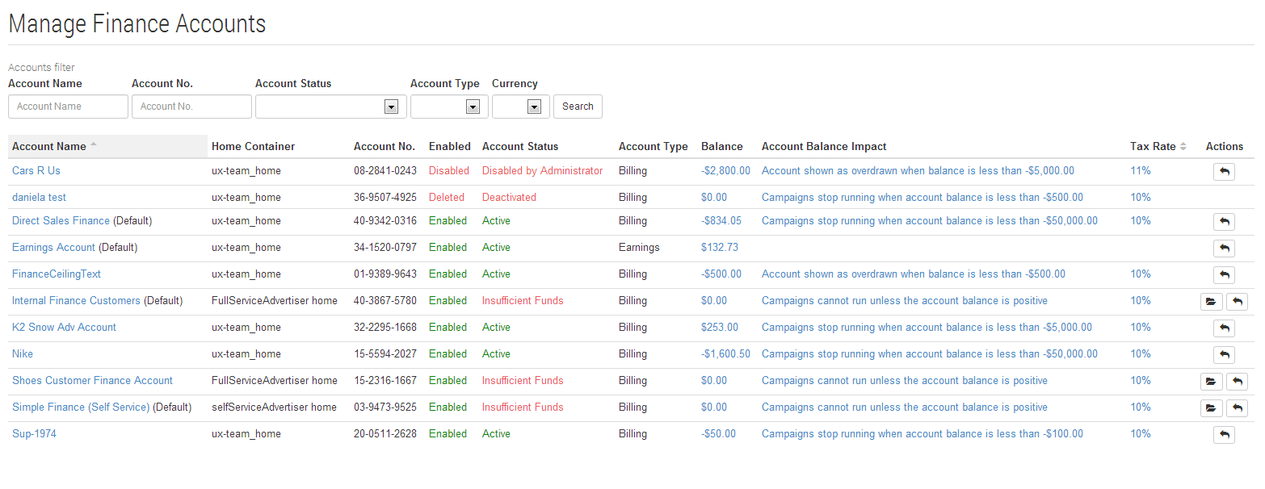1265x489 pixels.
Task: Select the Deactivated status text
Action: 509,198
